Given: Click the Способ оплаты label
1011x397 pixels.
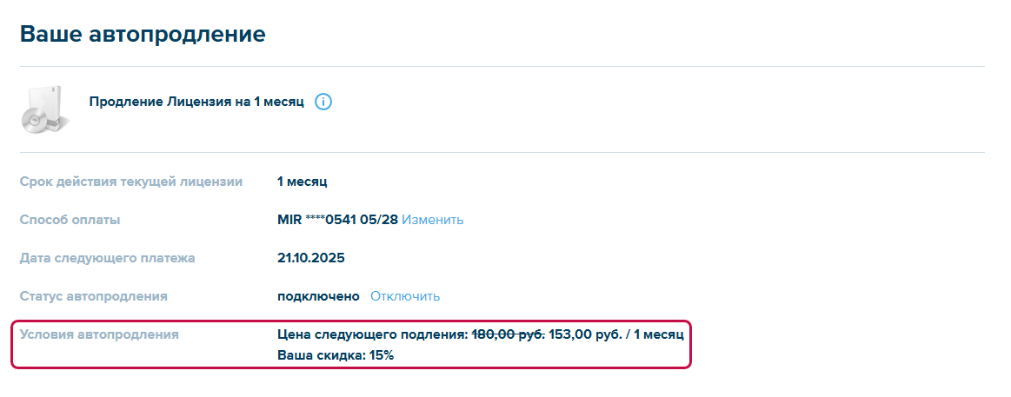Looking at the screenshot, I should [x=70, y=220].
